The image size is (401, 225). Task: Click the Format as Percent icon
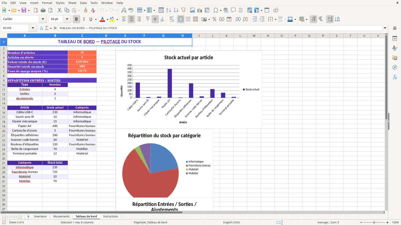pos(214,19)
